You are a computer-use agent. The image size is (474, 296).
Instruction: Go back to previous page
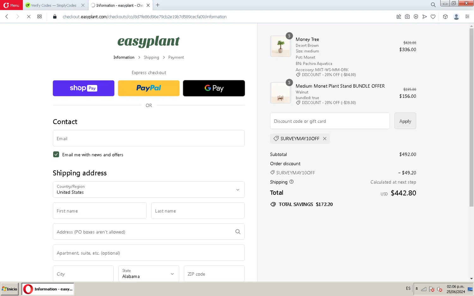[7, 17]
